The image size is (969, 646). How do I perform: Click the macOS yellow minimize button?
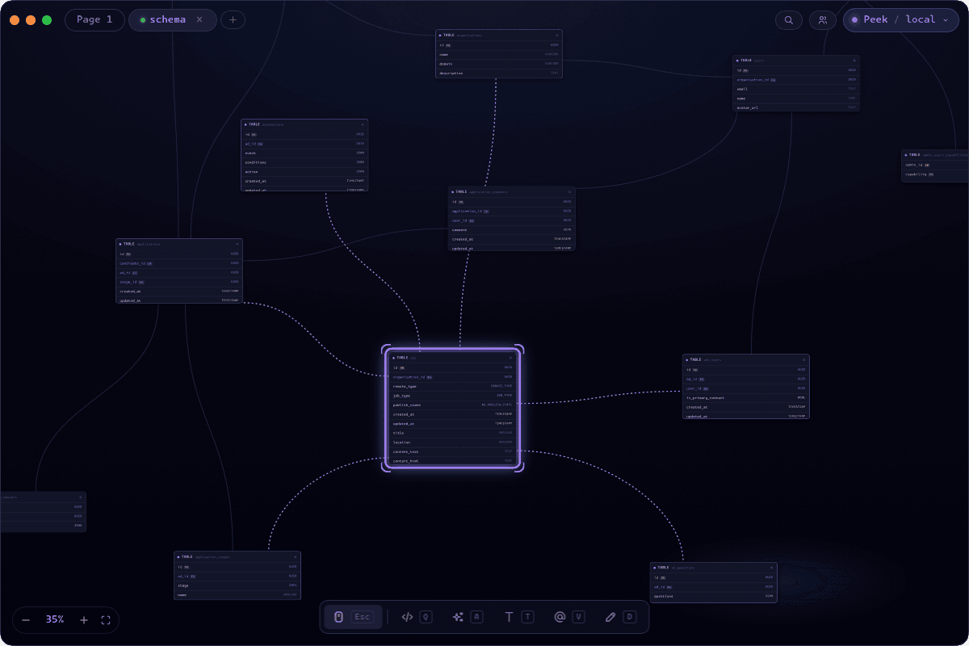point(31,20)
